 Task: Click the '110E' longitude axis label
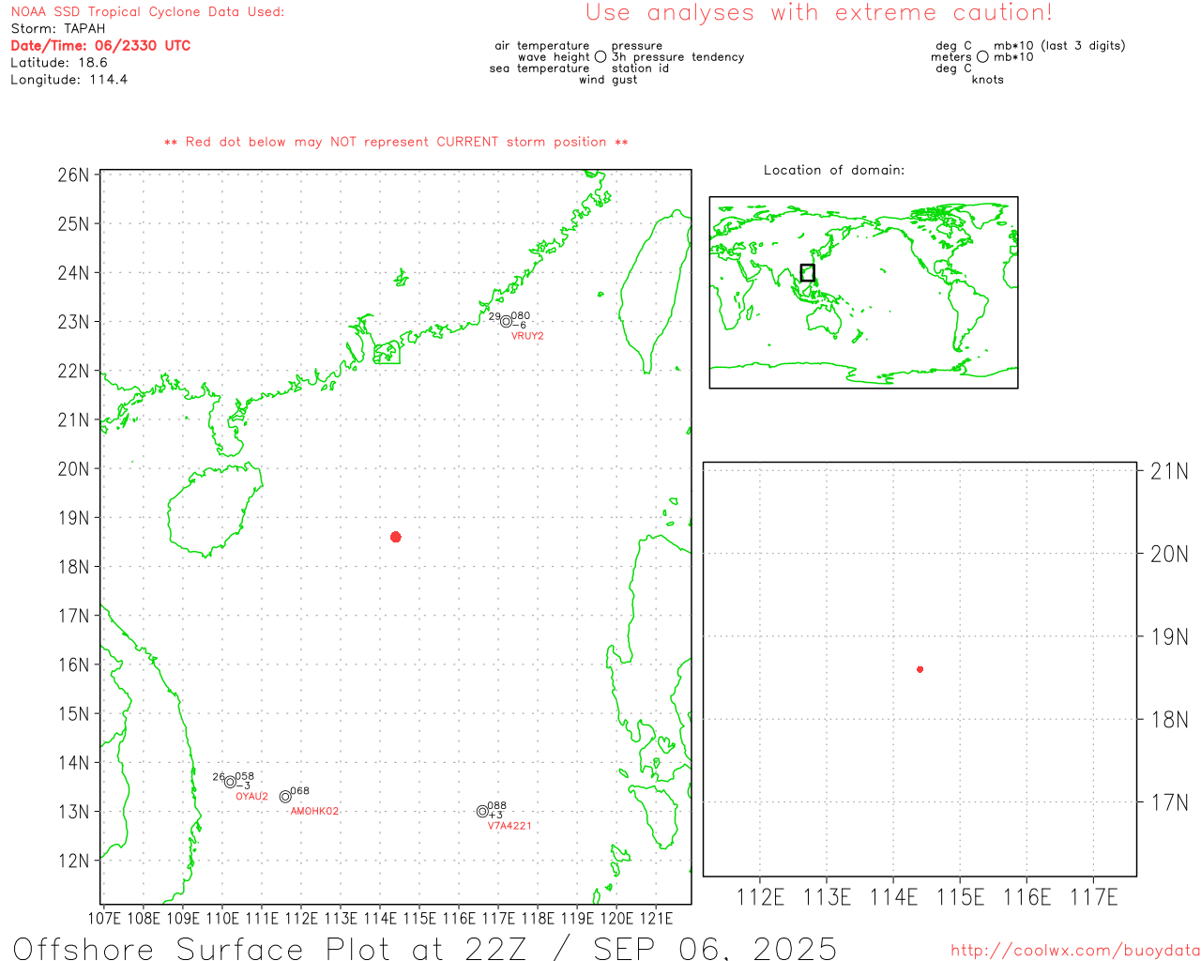[221, 918]
